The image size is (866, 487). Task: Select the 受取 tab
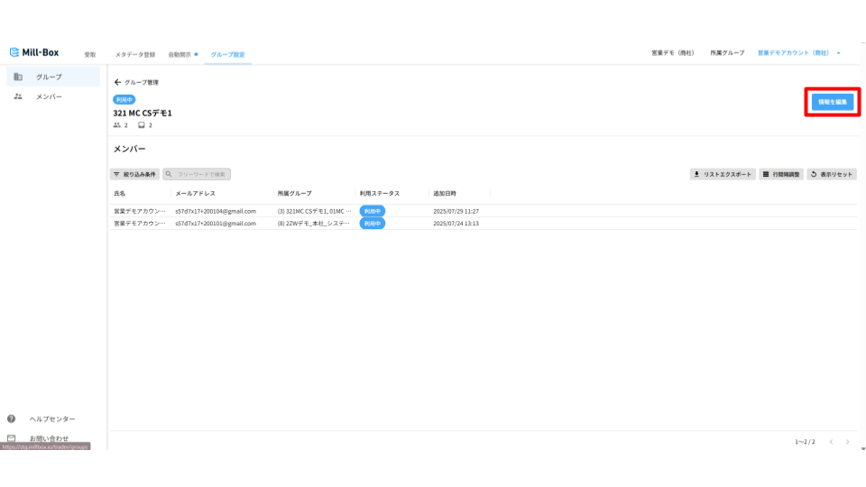pos(90,54)
